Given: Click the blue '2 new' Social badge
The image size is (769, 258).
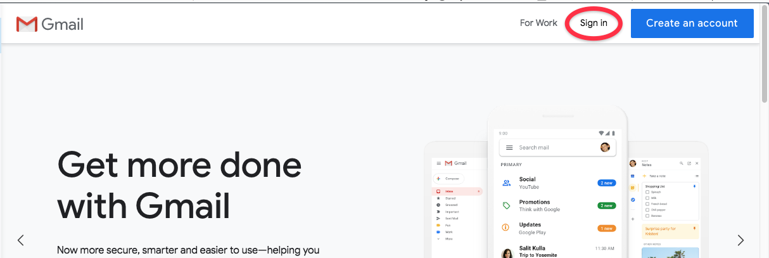Looking at the screenshot, I should [606, 183].
